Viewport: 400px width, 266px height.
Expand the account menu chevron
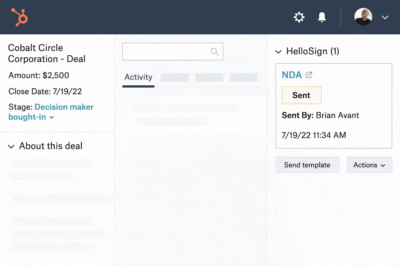pos(385,17)
